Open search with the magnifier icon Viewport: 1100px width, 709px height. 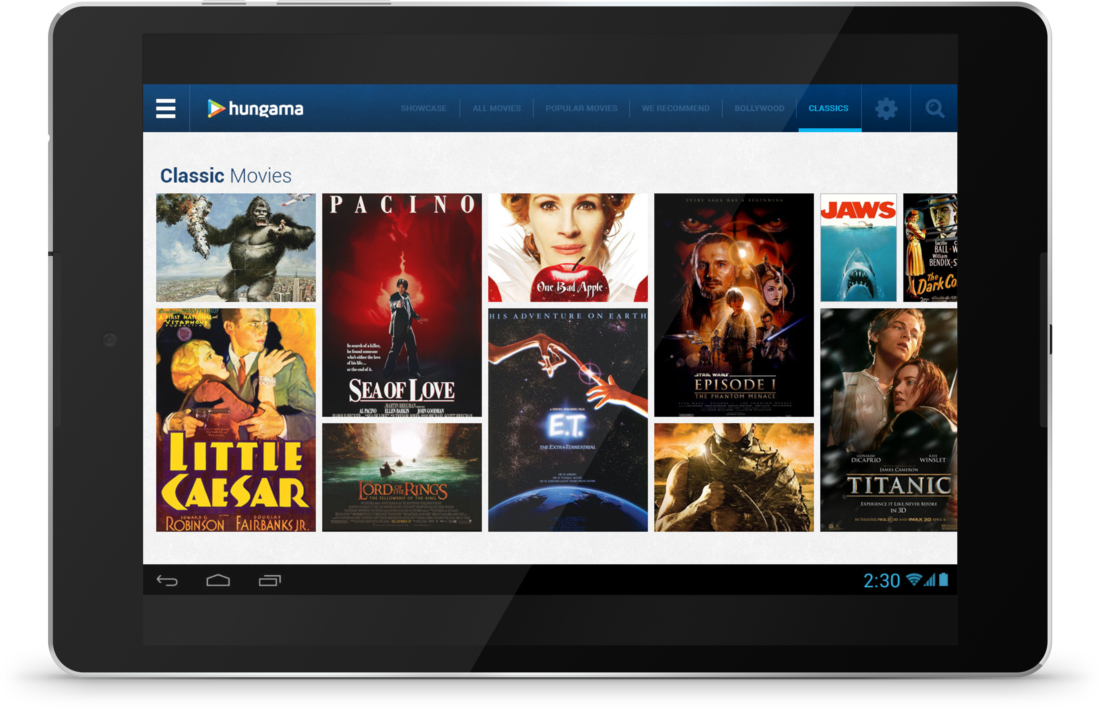click(935, 108)
